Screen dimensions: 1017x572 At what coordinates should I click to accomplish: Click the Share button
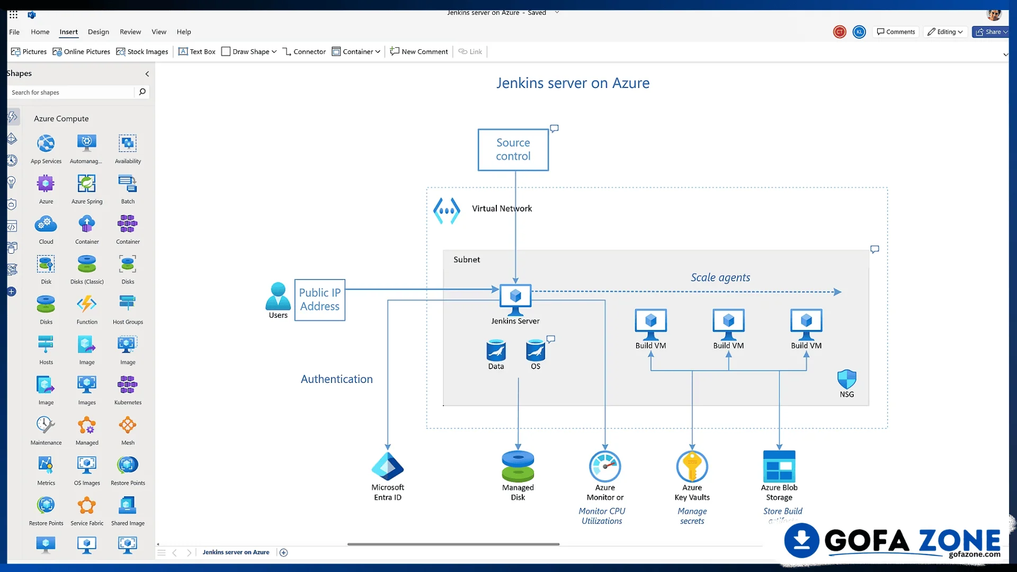pos(990,32)
